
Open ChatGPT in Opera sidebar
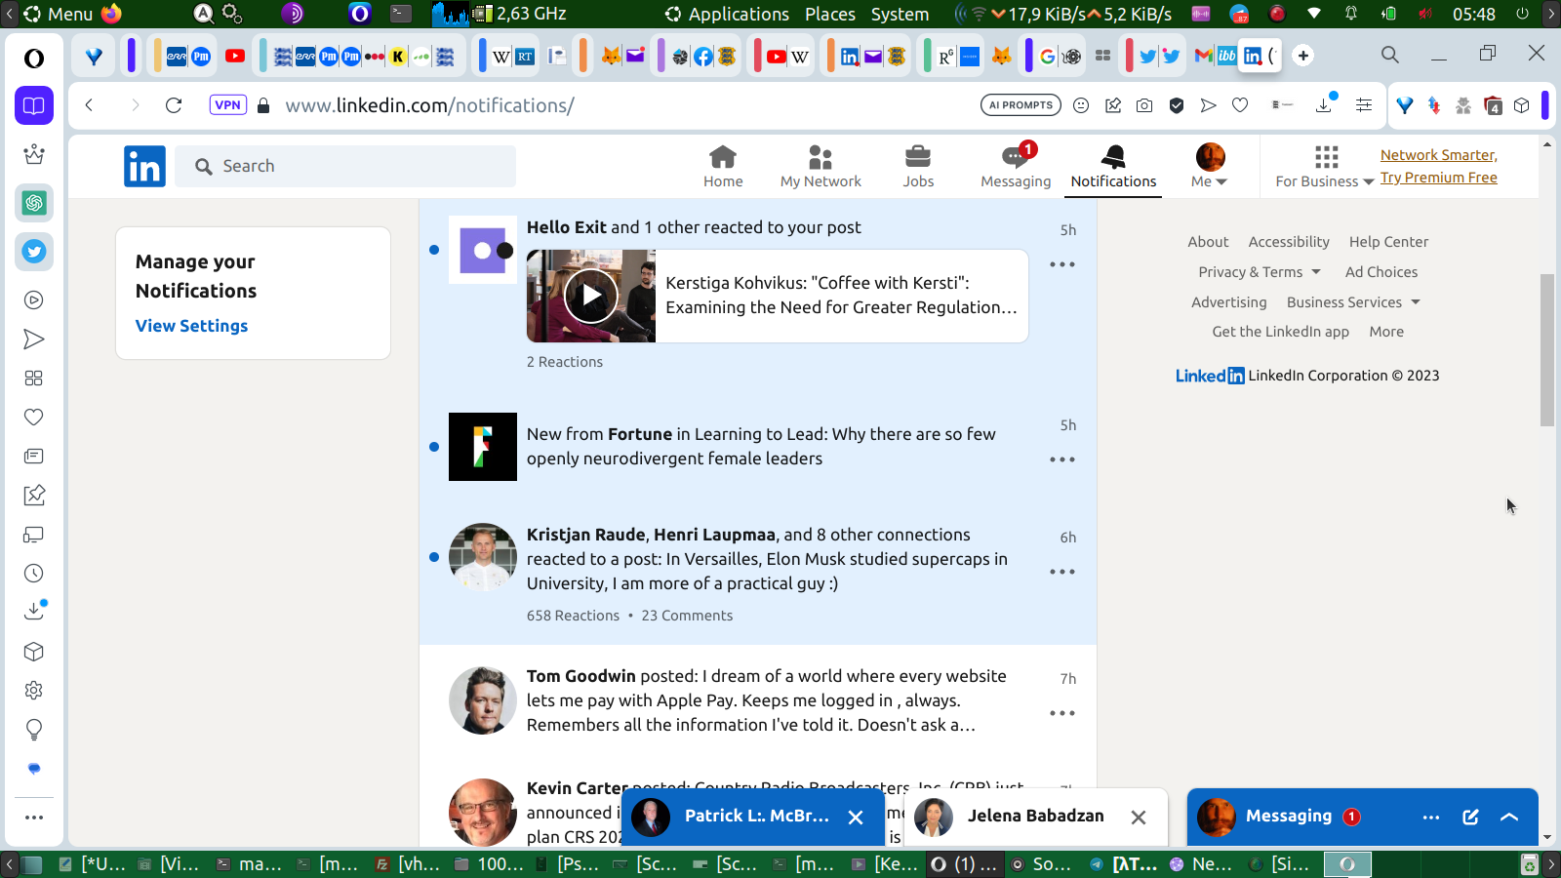34,203
